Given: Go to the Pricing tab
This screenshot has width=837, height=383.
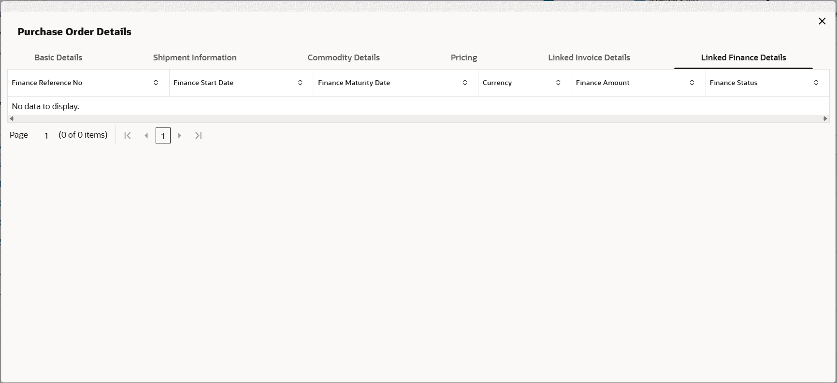Looking at the screenshot, I should pos(464,57).
